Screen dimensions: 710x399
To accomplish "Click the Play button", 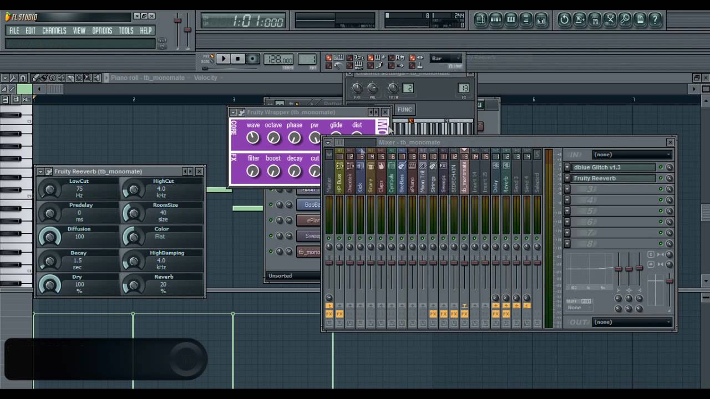I will coord(223,59).
